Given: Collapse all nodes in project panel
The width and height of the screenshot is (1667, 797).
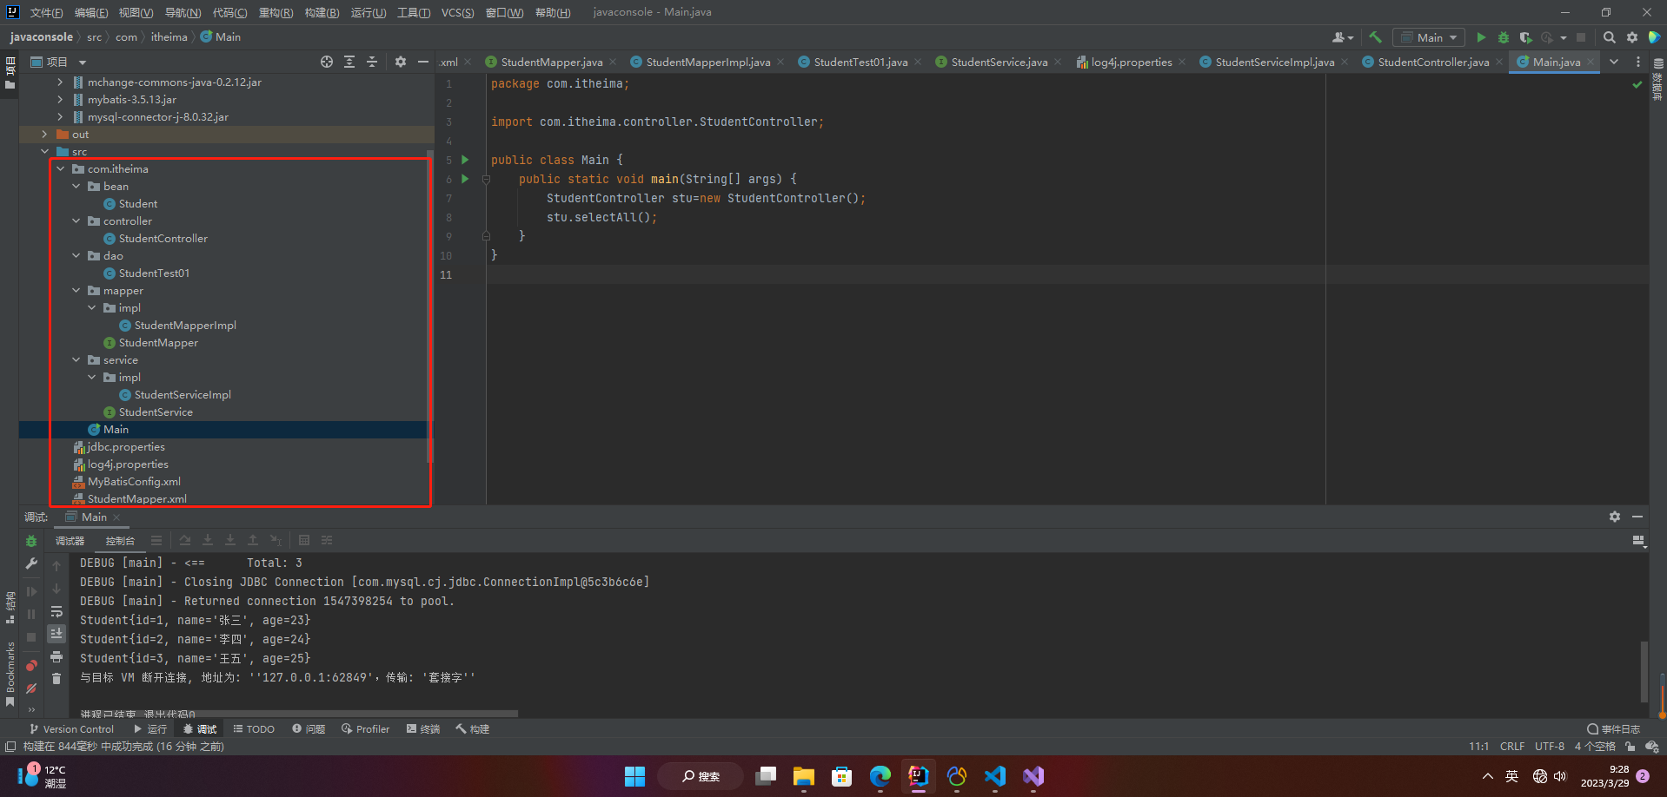Looking at the screenshot, I should 372,62.
